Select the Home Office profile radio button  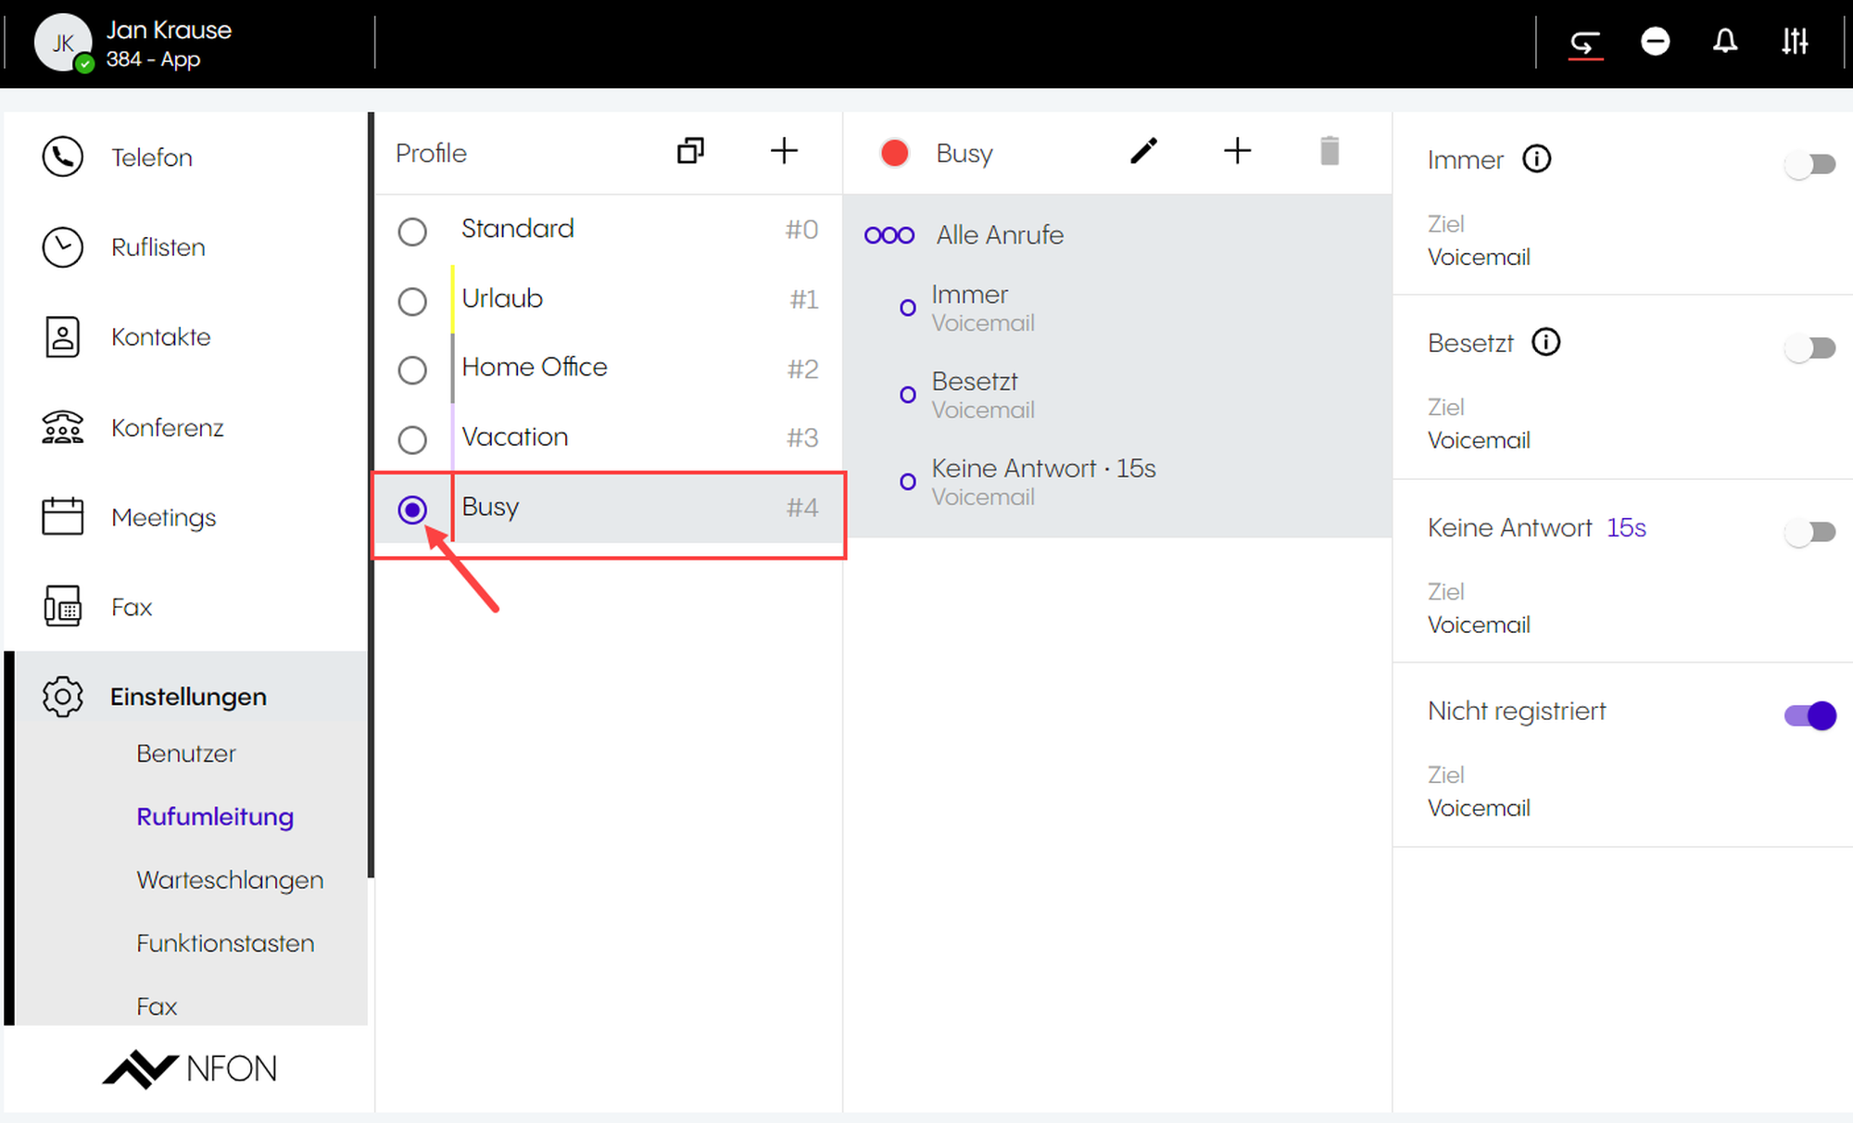click(x=412, y=370)
